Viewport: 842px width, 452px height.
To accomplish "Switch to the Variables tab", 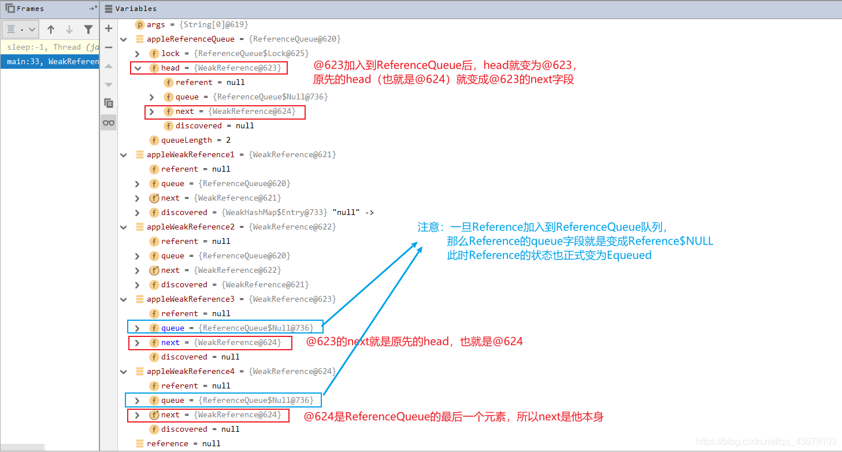I will 131,9.
